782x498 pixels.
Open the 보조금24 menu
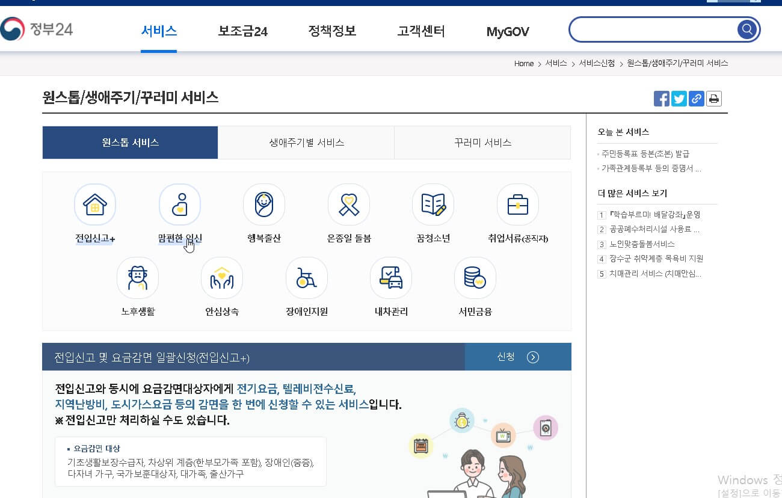tap(243, 31)
